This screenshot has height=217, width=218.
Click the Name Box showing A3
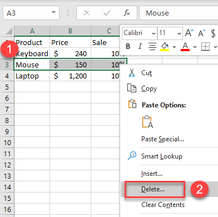[31, 13]
